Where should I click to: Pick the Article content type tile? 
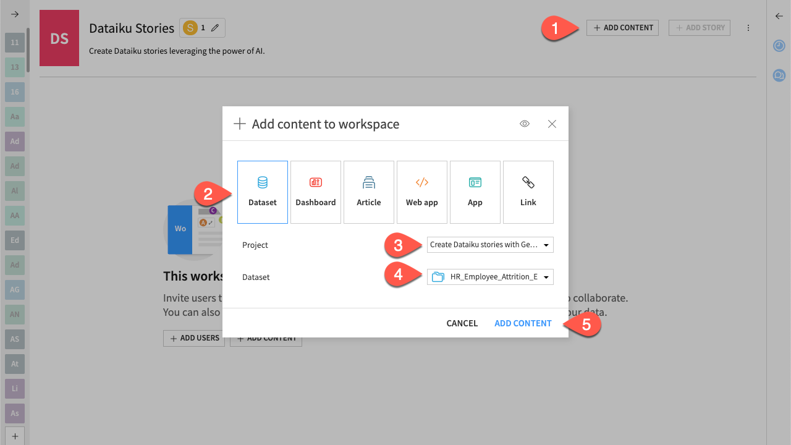click(368, 192)
